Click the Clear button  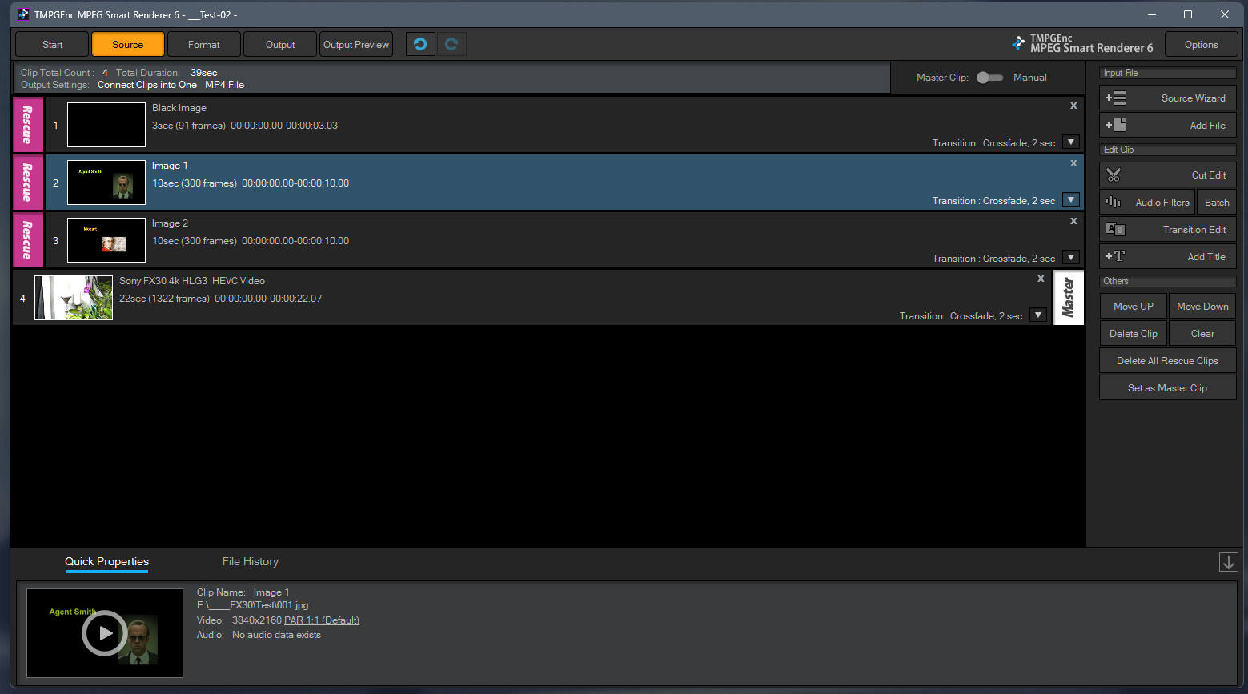coord(1202,334)
